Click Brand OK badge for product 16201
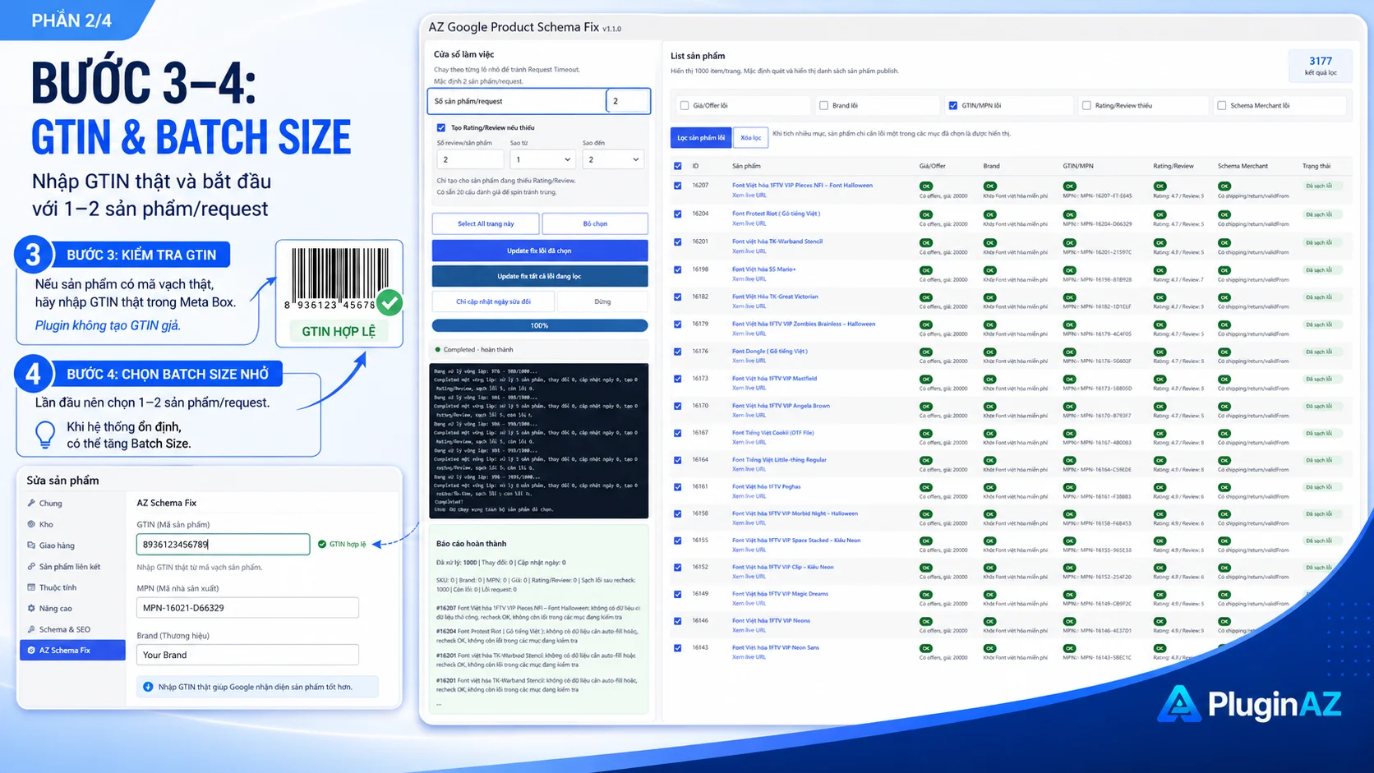 pyautogui.click(x=989, y=242)
